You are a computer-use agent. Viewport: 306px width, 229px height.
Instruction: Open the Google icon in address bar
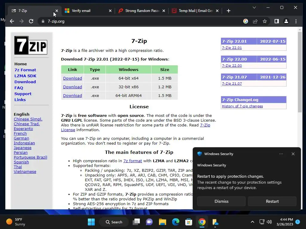coord(246,21)
